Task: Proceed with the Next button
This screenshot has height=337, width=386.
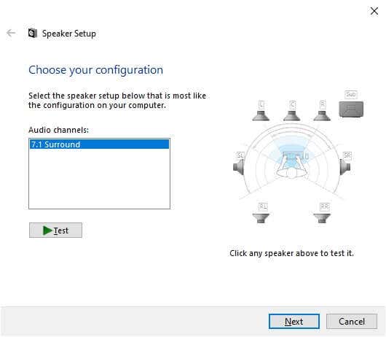Action: [294, 322]
